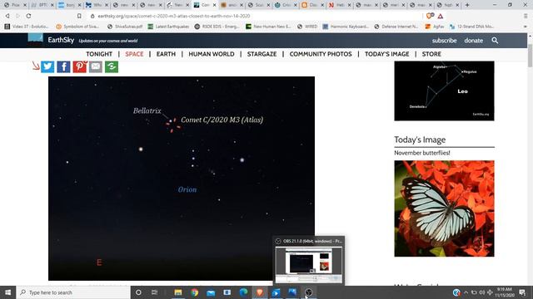Open the volume speaker tray icon
Image resolution: width=533 pixels, height=299 pixels.
[x=481, y=292]
